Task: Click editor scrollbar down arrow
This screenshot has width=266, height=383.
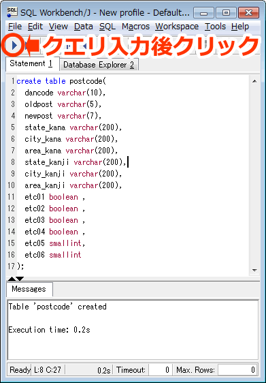Action: tap(255, 270)
